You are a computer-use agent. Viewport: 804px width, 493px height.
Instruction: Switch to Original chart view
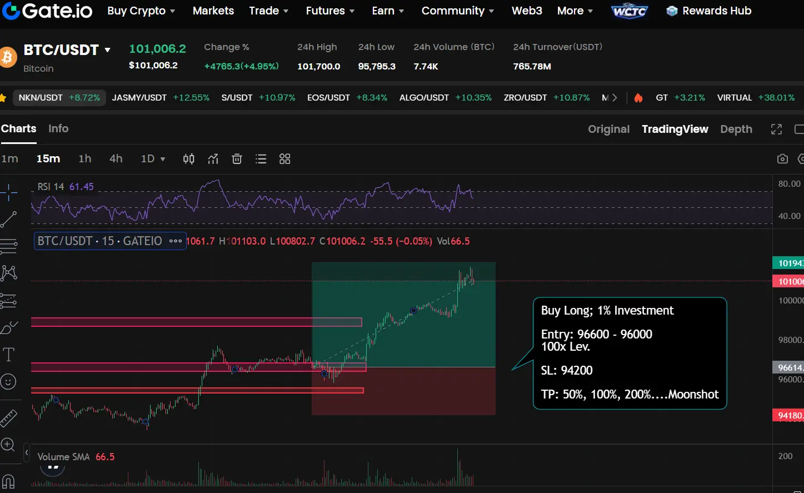click(x=609, y=129)
